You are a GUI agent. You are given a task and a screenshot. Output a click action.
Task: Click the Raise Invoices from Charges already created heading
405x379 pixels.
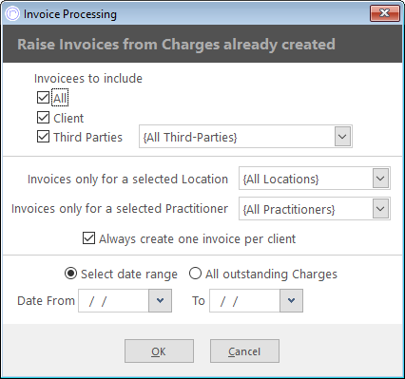coord(176,44)
